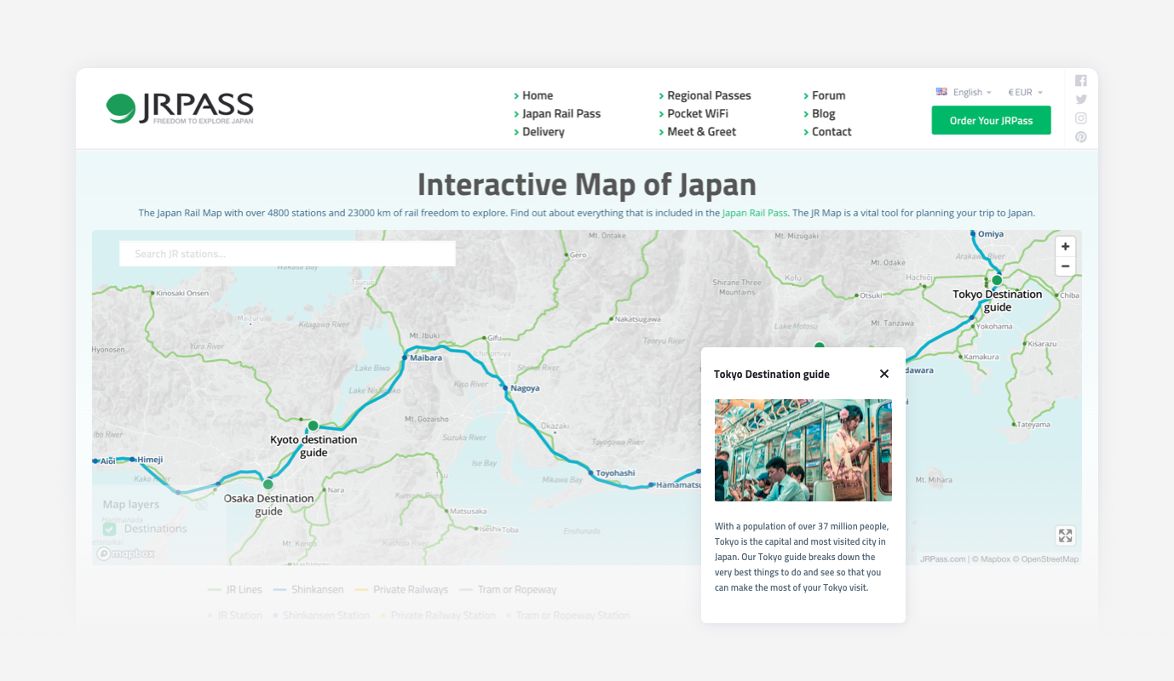The height and width of the screenshot is (681, 1174).
Task: Select the Nara station label
Action: pyautogui.click(x=336, y=489)
